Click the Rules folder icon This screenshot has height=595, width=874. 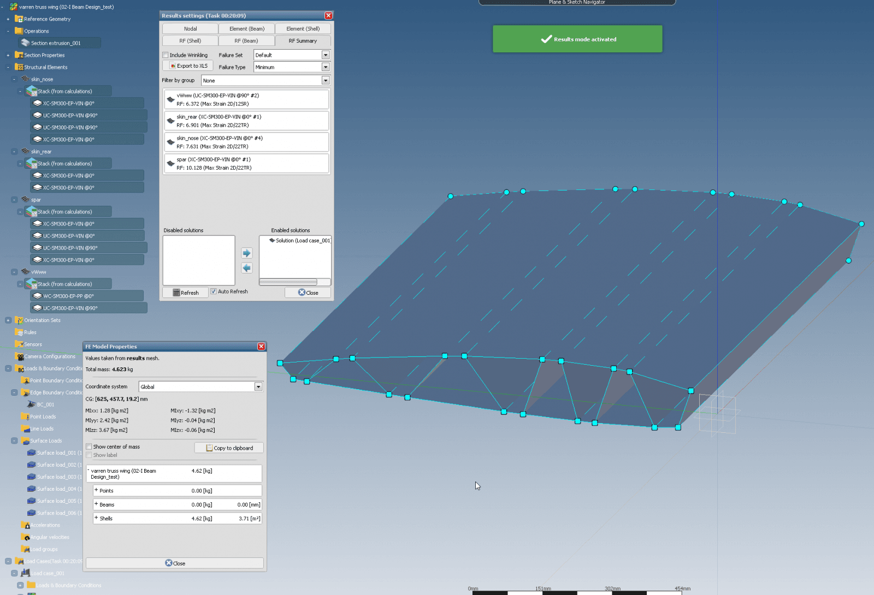click(x=19, y=332)
